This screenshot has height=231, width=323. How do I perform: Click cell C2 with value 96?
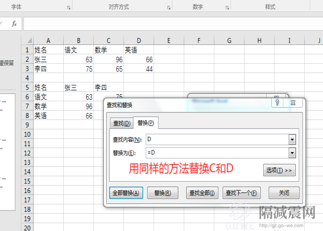tap(109, 59)
